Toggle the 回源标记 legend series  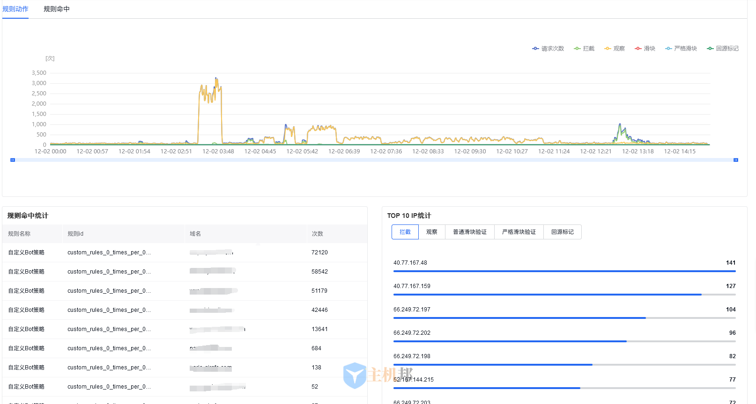coord(723,49)
